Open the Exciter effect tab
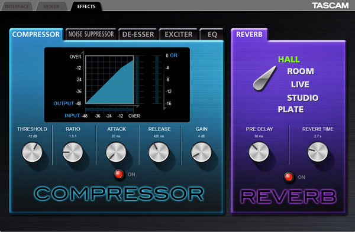355x232 pixels. [179, 34]
